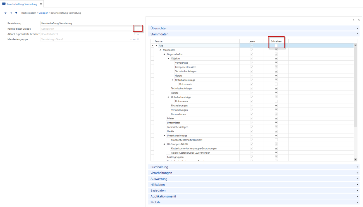The image size is (363, 207).
Task: Click the scroll-down arrow of the tree list
Action: tap(355, 160)
